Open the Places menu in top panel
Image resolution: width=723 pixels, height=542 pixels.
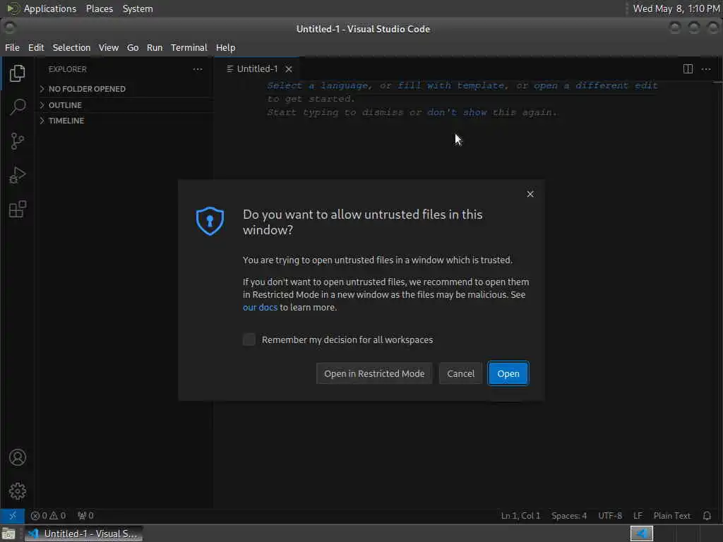point(100,8)
